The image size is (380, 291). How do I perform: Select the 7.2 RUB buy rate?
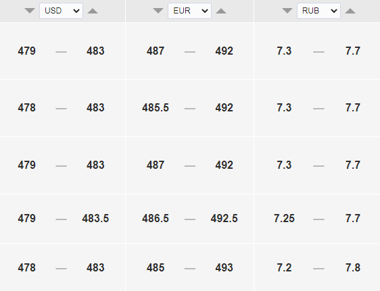pos(284,268)
